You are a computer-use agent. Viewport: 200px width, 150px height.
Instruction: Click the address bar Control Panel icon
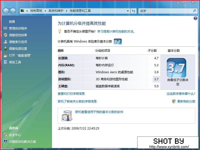coord(22,11)
